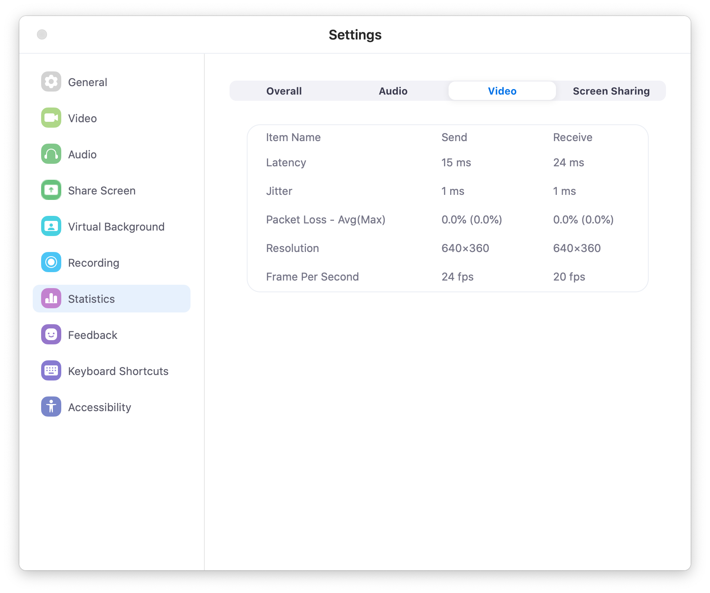This screenshot has height=593, width=710.
Task: Click the 15 ms send latency value
Action: [x=456, y=163]
